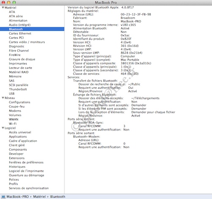This screenshot has width=212, height=199.
Task: Select Ouverture au démarrage entry
Action: click(x=26, y=175)
